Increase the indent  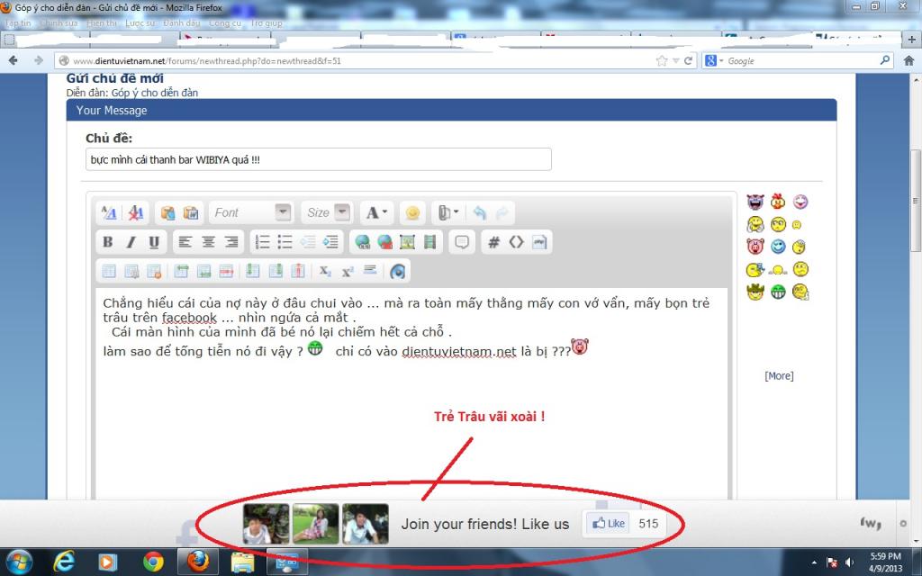(x=330, y=241)
